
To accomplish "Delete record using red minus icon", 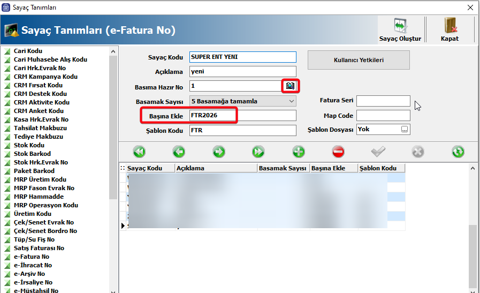I will coord(338,152).
